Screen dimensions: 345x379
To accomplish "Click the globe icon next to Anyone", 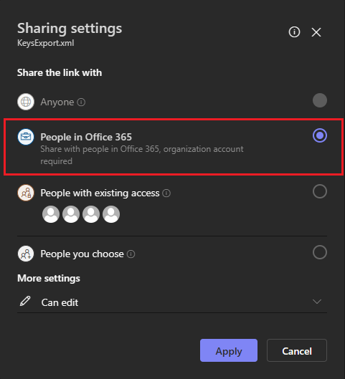I will point(26,102).
